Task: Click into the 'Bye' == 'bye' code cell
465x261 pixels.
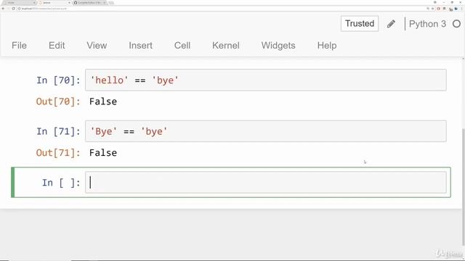Action: (265, 131)
